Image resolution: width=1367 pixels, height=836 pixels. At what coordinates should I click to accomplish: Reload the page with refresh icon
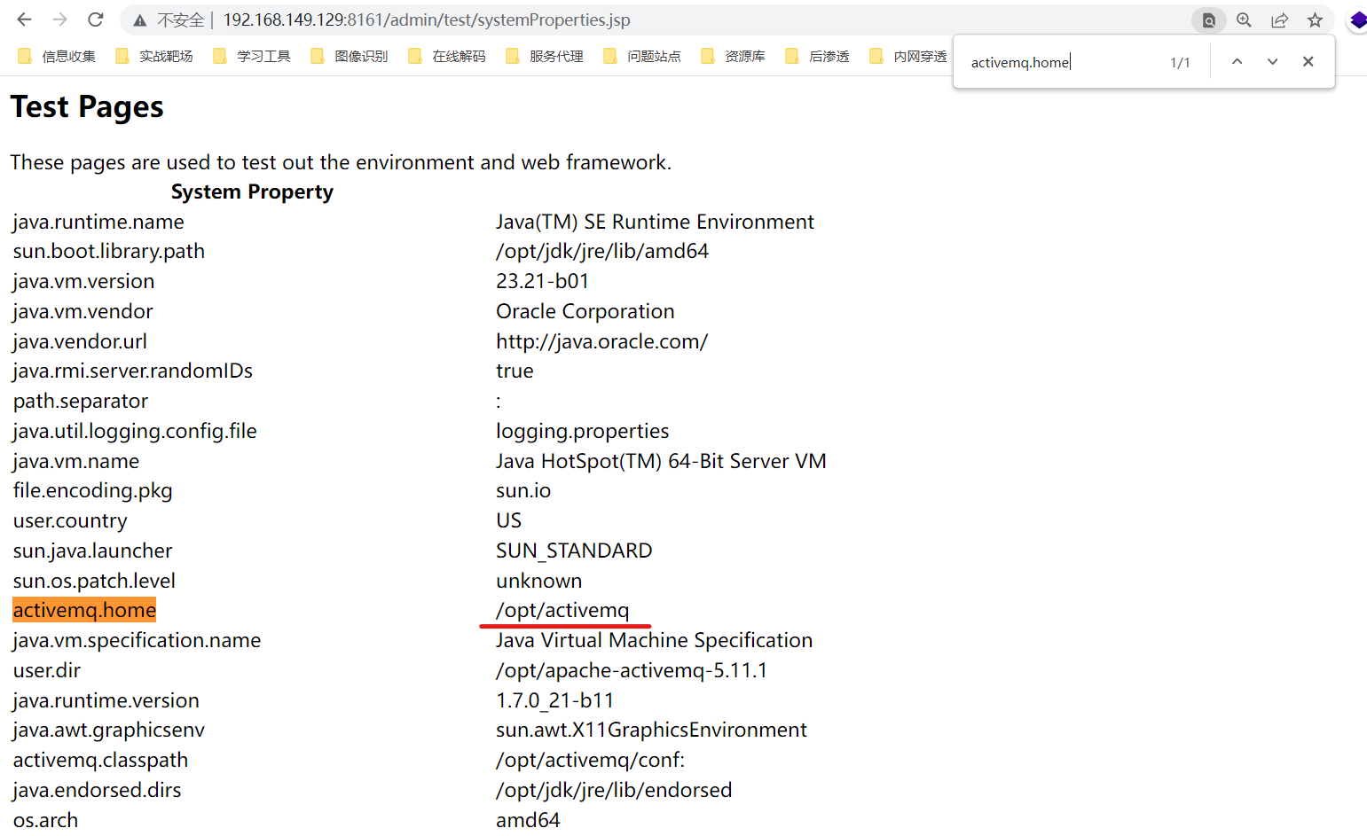96,20
